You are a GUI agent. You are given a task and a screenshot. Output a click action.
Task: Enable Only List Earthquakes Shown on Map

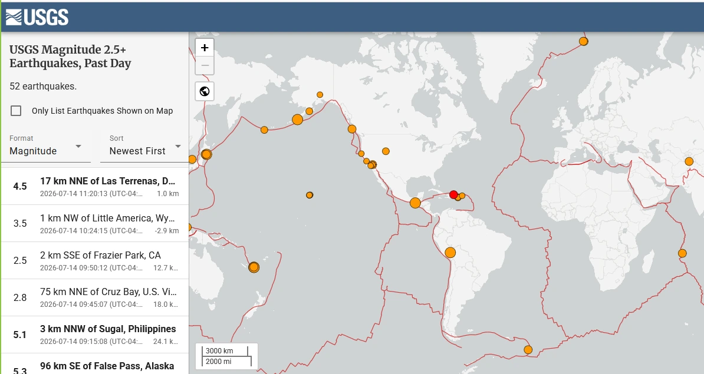coord(16,111)
